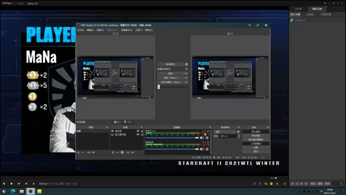Viewport: 346px width, 195px height.
Task: Open OBS transition settings gear beside 转场特效
Action: 186,64
